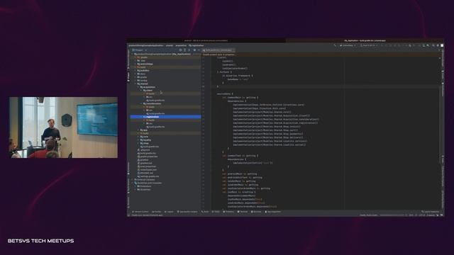
Task: Open the TODO tool window tab
Action: pos(216,212)
